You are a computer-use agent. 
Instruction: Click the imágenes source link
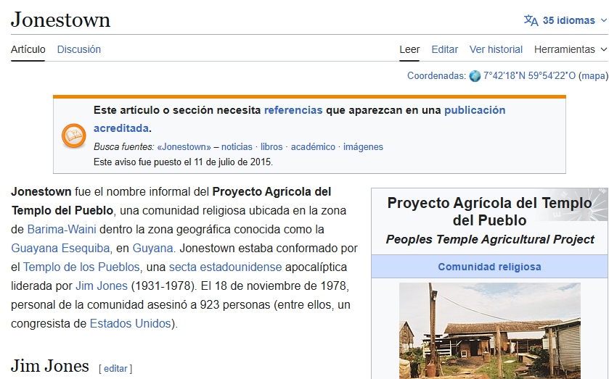tap(363, 146)
